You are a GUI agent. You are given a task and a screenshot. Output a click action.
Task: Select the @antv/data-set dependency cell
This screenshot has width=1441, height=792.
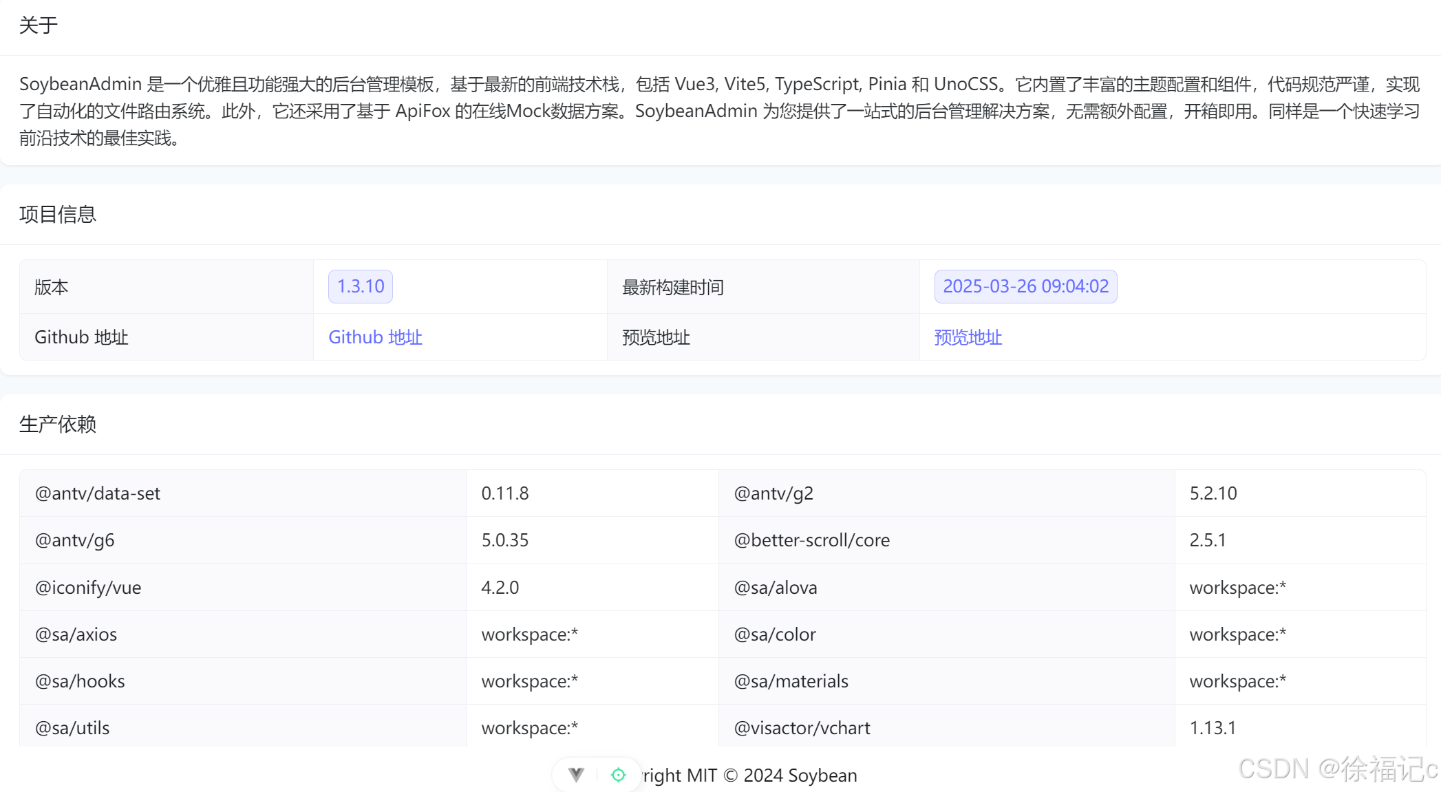pyautogui.click(x=98, y=493)
